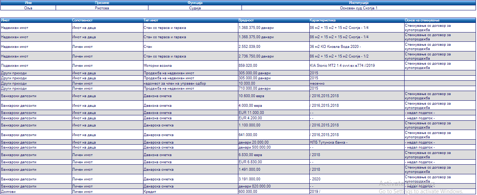The height and width of the screenshot is (195, 477).
Task: Click the Долгови row label
Action: (x=9, y=192)
